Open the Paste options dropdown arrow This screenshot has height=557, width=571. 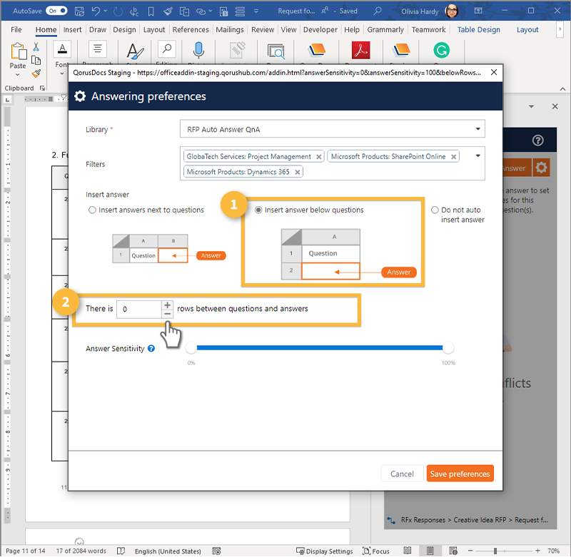(17, 75)
